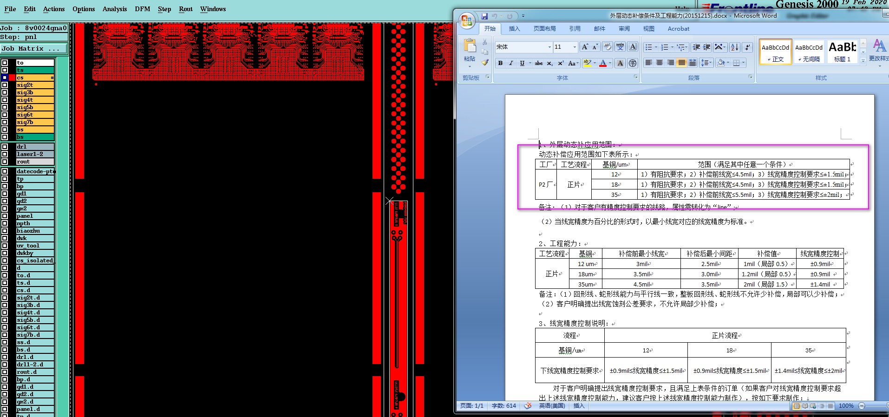Show paragraph marks in Word
This screenshot has height=417, width=889.
click(x=747, y=47)
